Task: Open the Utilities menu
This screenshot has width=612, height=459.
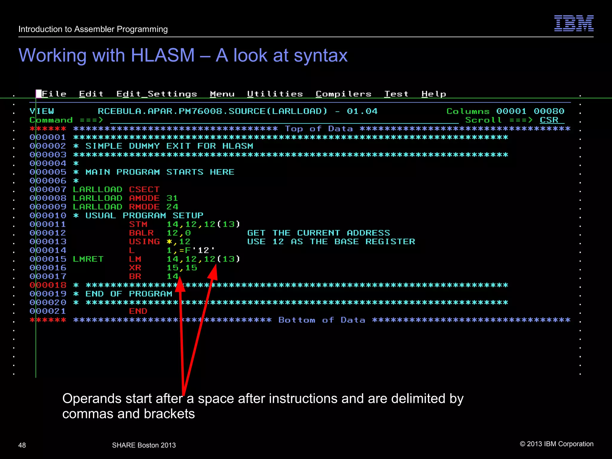Action: 275,94
